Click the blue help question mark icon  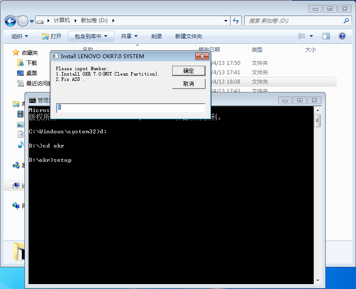[x=342, y=36]
